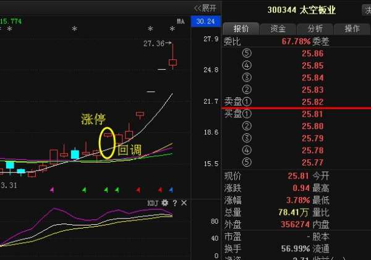Switch to the 报价 tab

tap(241, 28)
